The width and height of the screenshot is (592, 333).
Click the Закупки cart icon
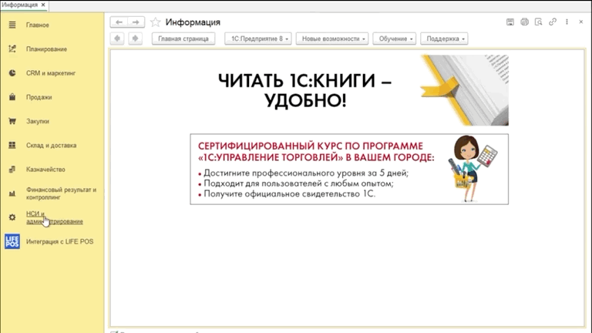[x=12, y=121]
